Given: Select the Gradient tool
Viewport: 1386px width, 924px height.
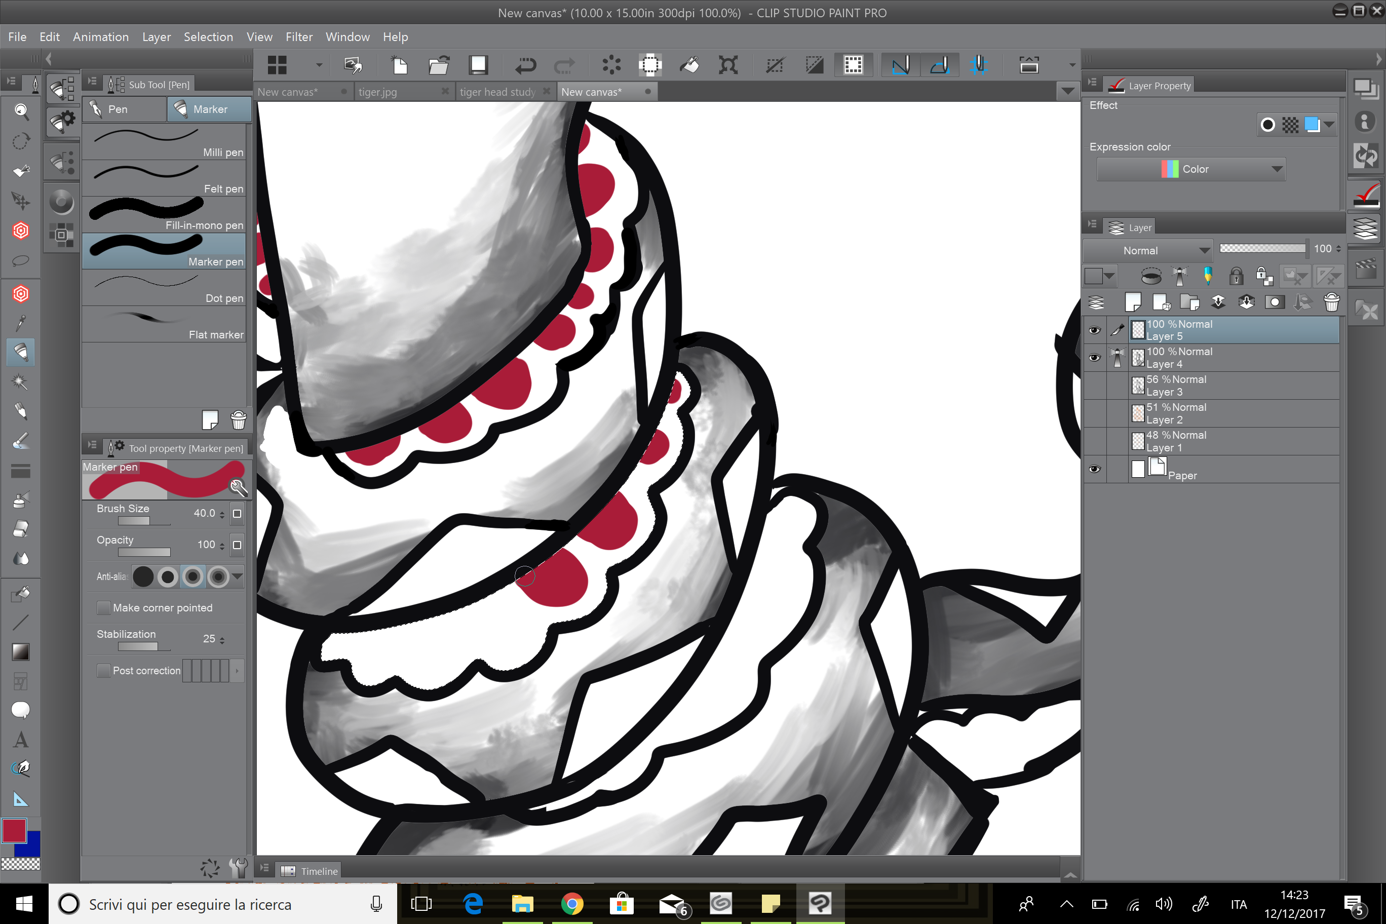Looking at the screenshot, I should click(21, 652).
